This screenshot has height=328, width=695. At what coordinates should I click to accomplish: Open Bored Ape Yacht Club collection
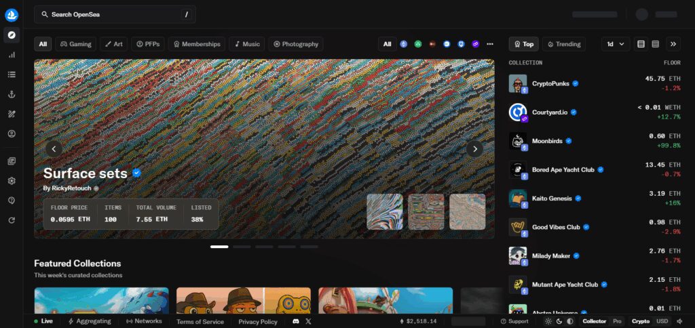pos(595,169)
